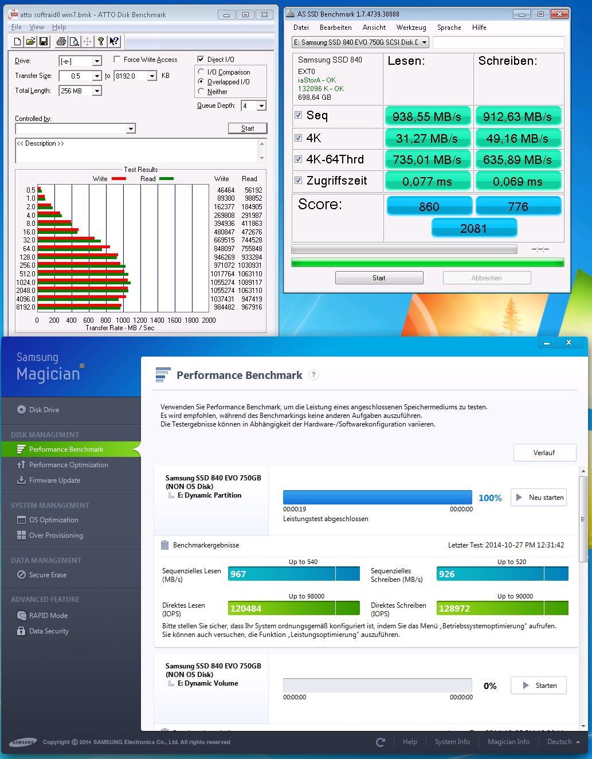This screenshot has height=759, width=592.
Task: Open the Transfer Size minimum 0.5 dropdown
Action: (x=97, y=76)
